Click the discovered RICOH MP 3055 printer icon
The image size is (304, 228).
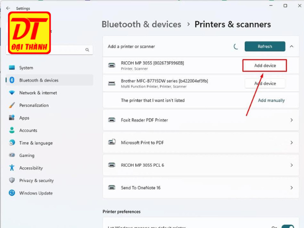coord(111,65)
